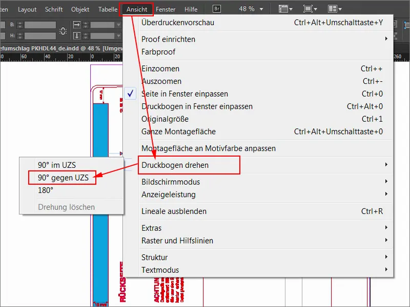Choose 90° gegen UZS rotation
The height and width of the screenshot is (307, 410).
pyautogui.click(x=71, y=178)
